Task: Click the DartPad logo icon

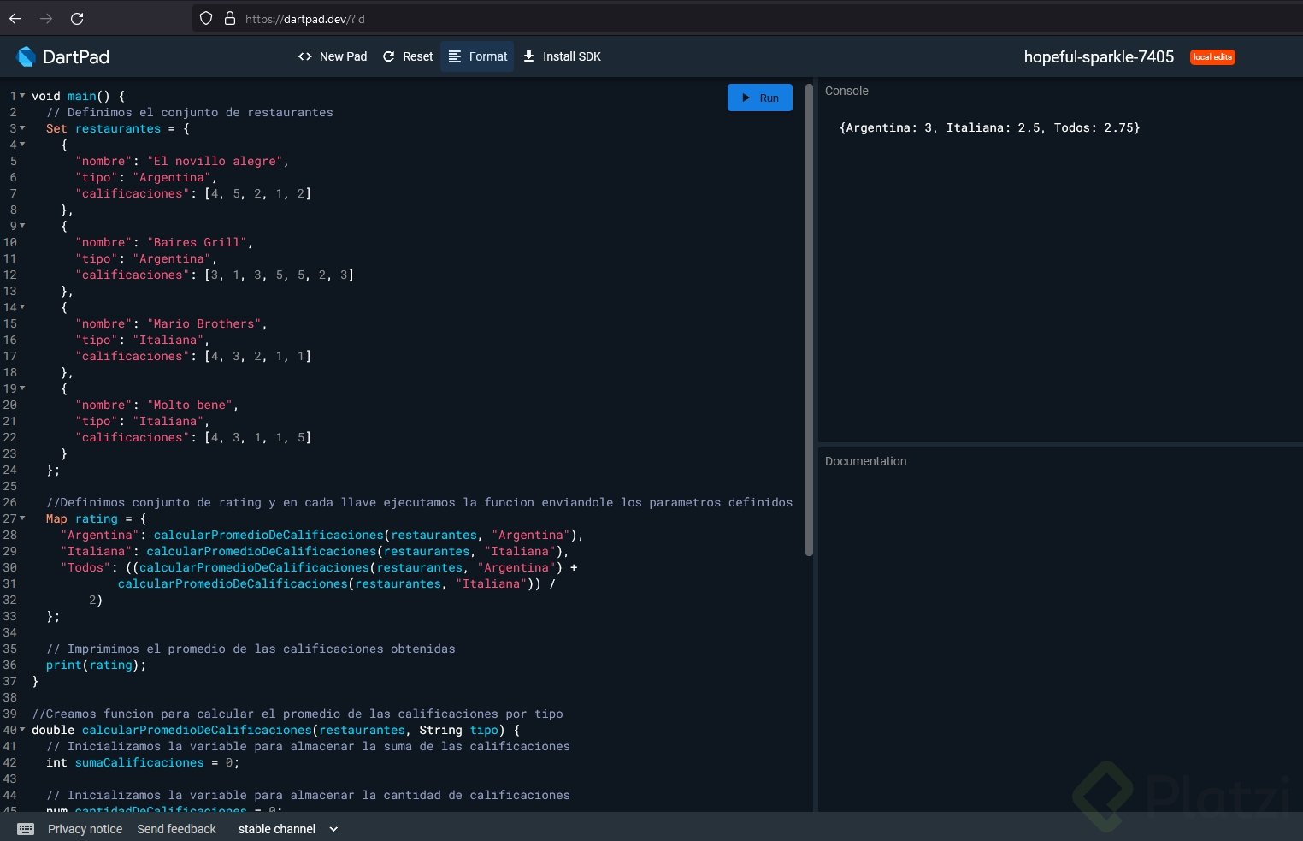Action: coord(26,56)
